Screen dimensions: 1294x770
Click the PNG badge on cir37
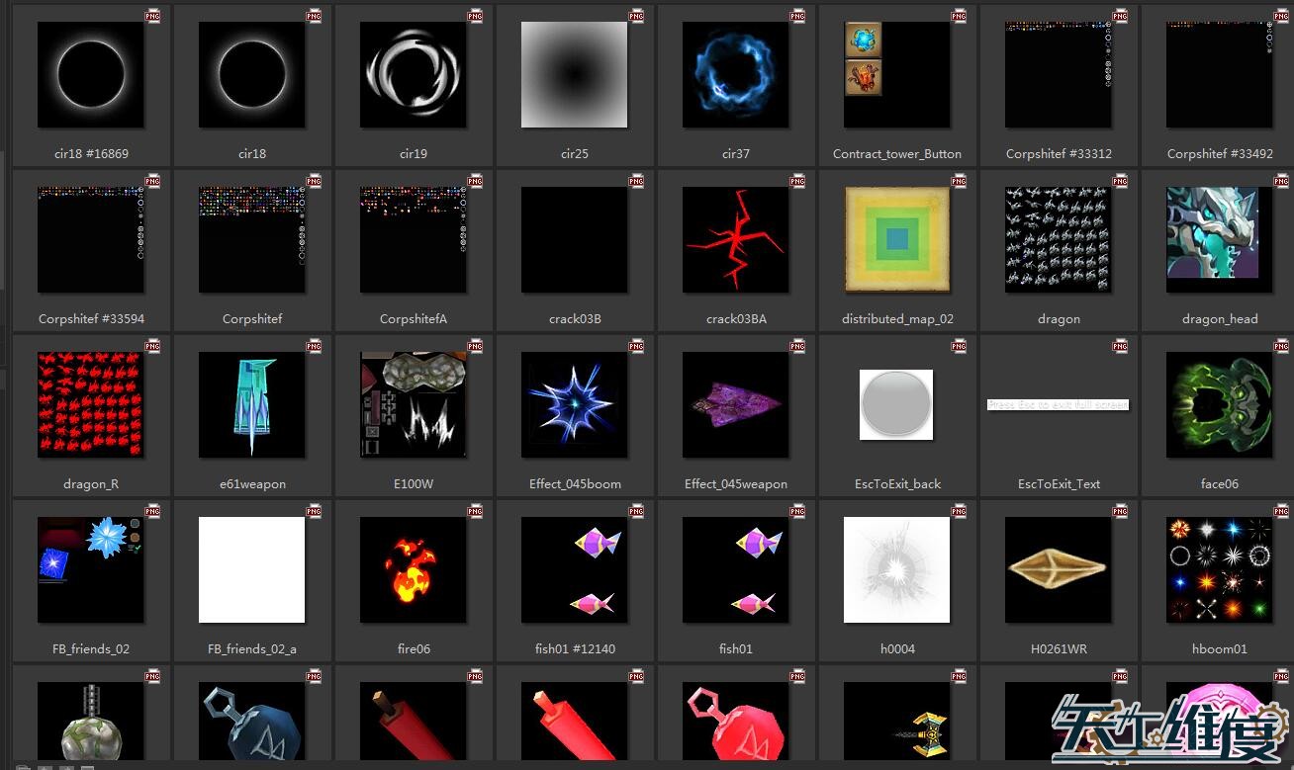(x=797, y=17)
